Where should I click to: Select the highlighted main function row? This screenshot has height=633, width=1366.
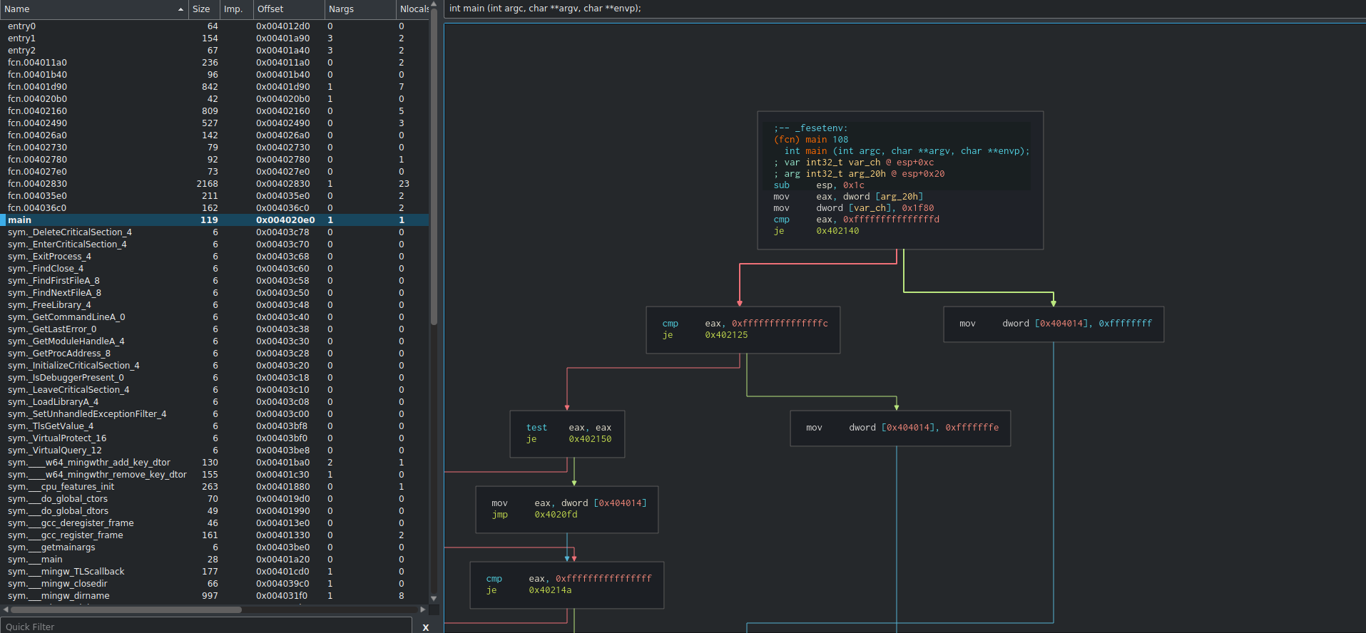[x=215, y=220]
